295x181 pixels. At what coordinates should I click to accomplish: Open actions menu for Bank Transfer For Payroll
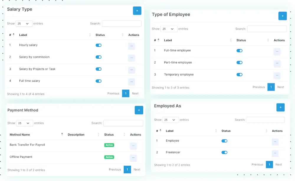point(133,146)
